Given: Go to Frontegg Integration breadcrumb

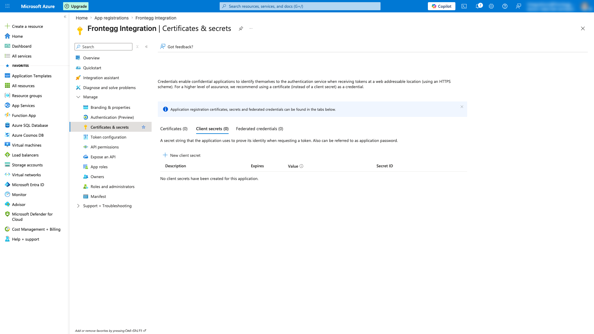Looking at the screenshot, I should 156,18.
